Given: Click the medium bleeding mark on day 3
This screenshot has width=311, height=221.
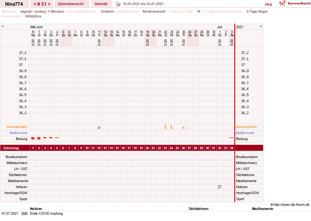Looking at the screenshot, I should (x=45, y=138).
